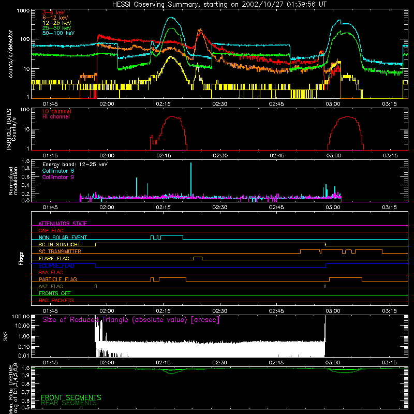The width and height of the screenshot is (414, 414).
Task: Click the FLARE FLAG label
Action: (54, 258)
